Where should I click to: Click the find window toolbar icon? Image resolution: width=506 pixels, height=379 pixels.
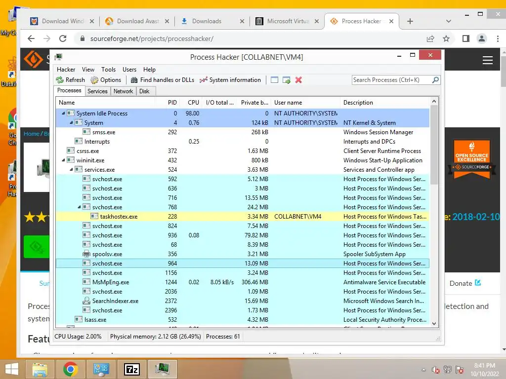point(274,80)
